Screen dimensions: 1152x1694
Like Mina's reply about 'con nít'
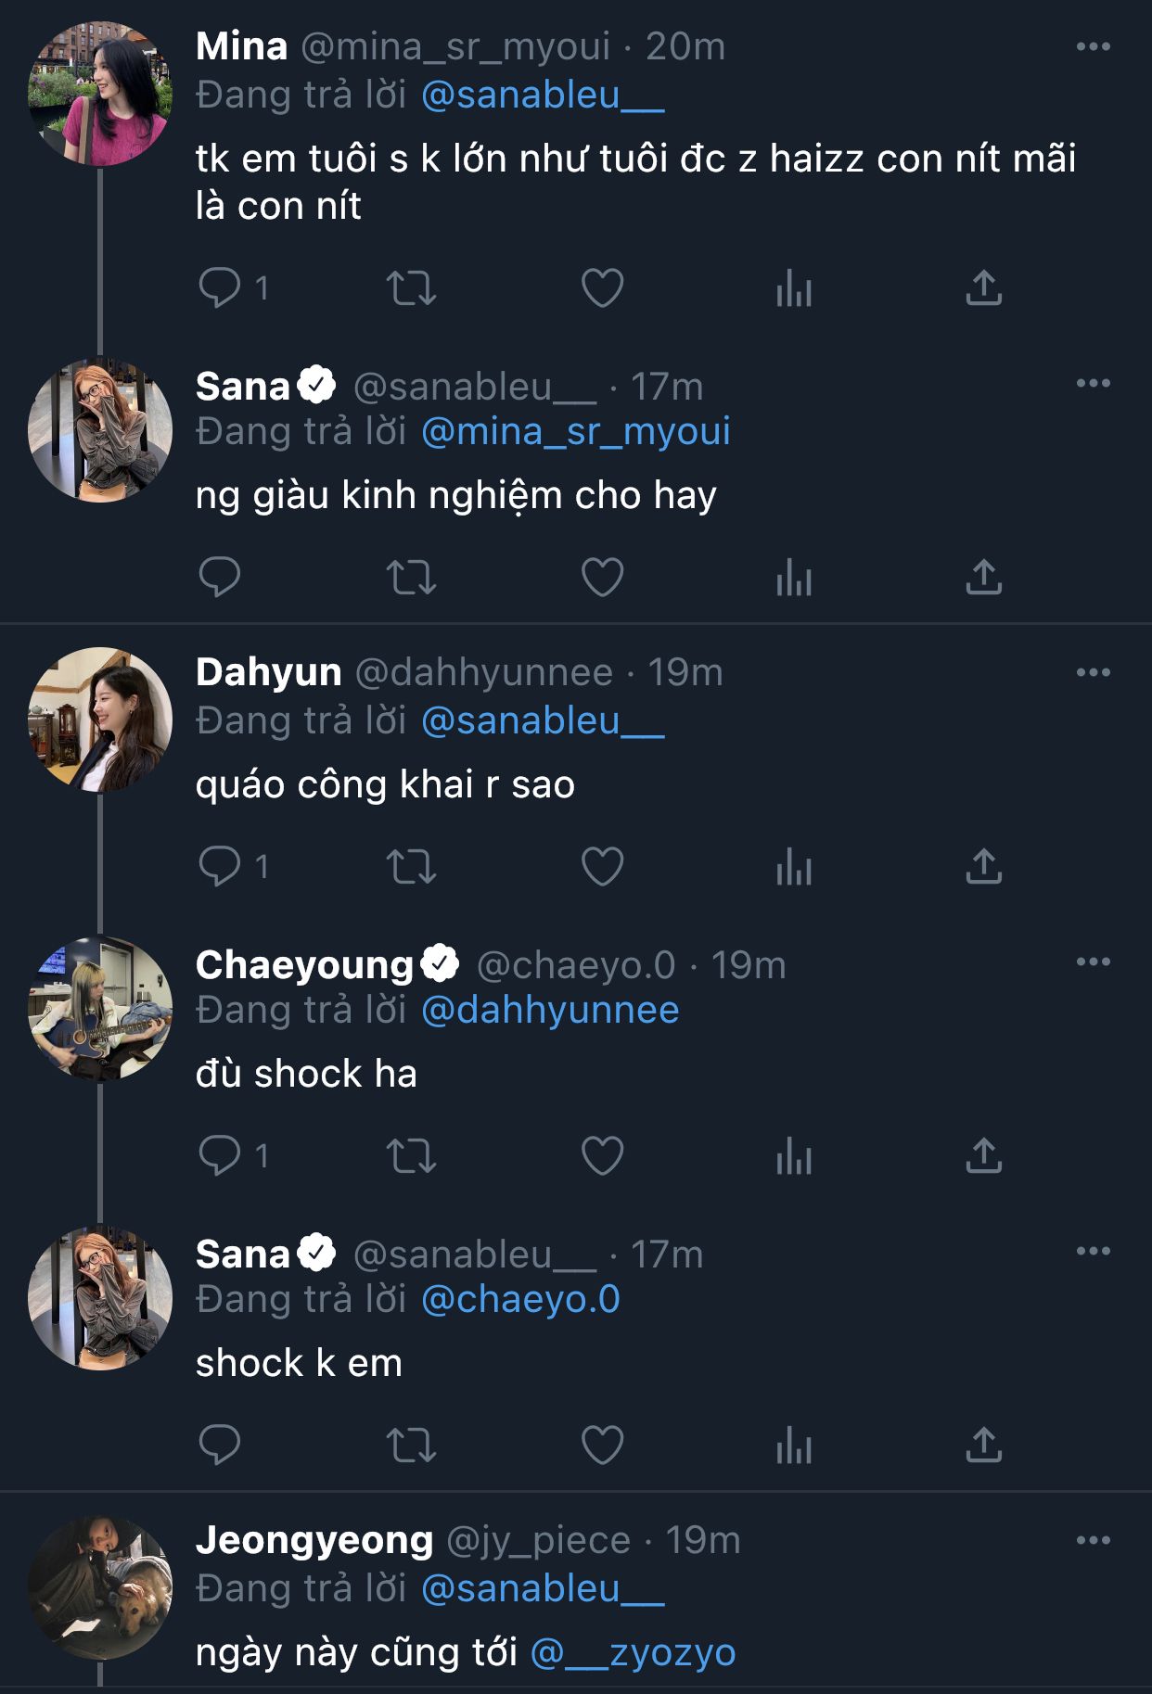(602, 288)
